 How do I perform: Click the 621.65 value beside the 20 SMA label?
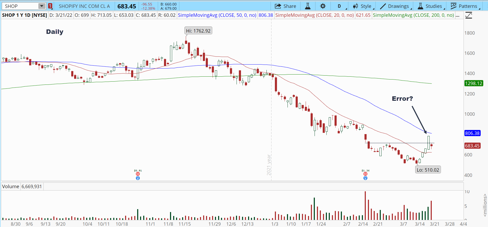click(x=363, y=15)
